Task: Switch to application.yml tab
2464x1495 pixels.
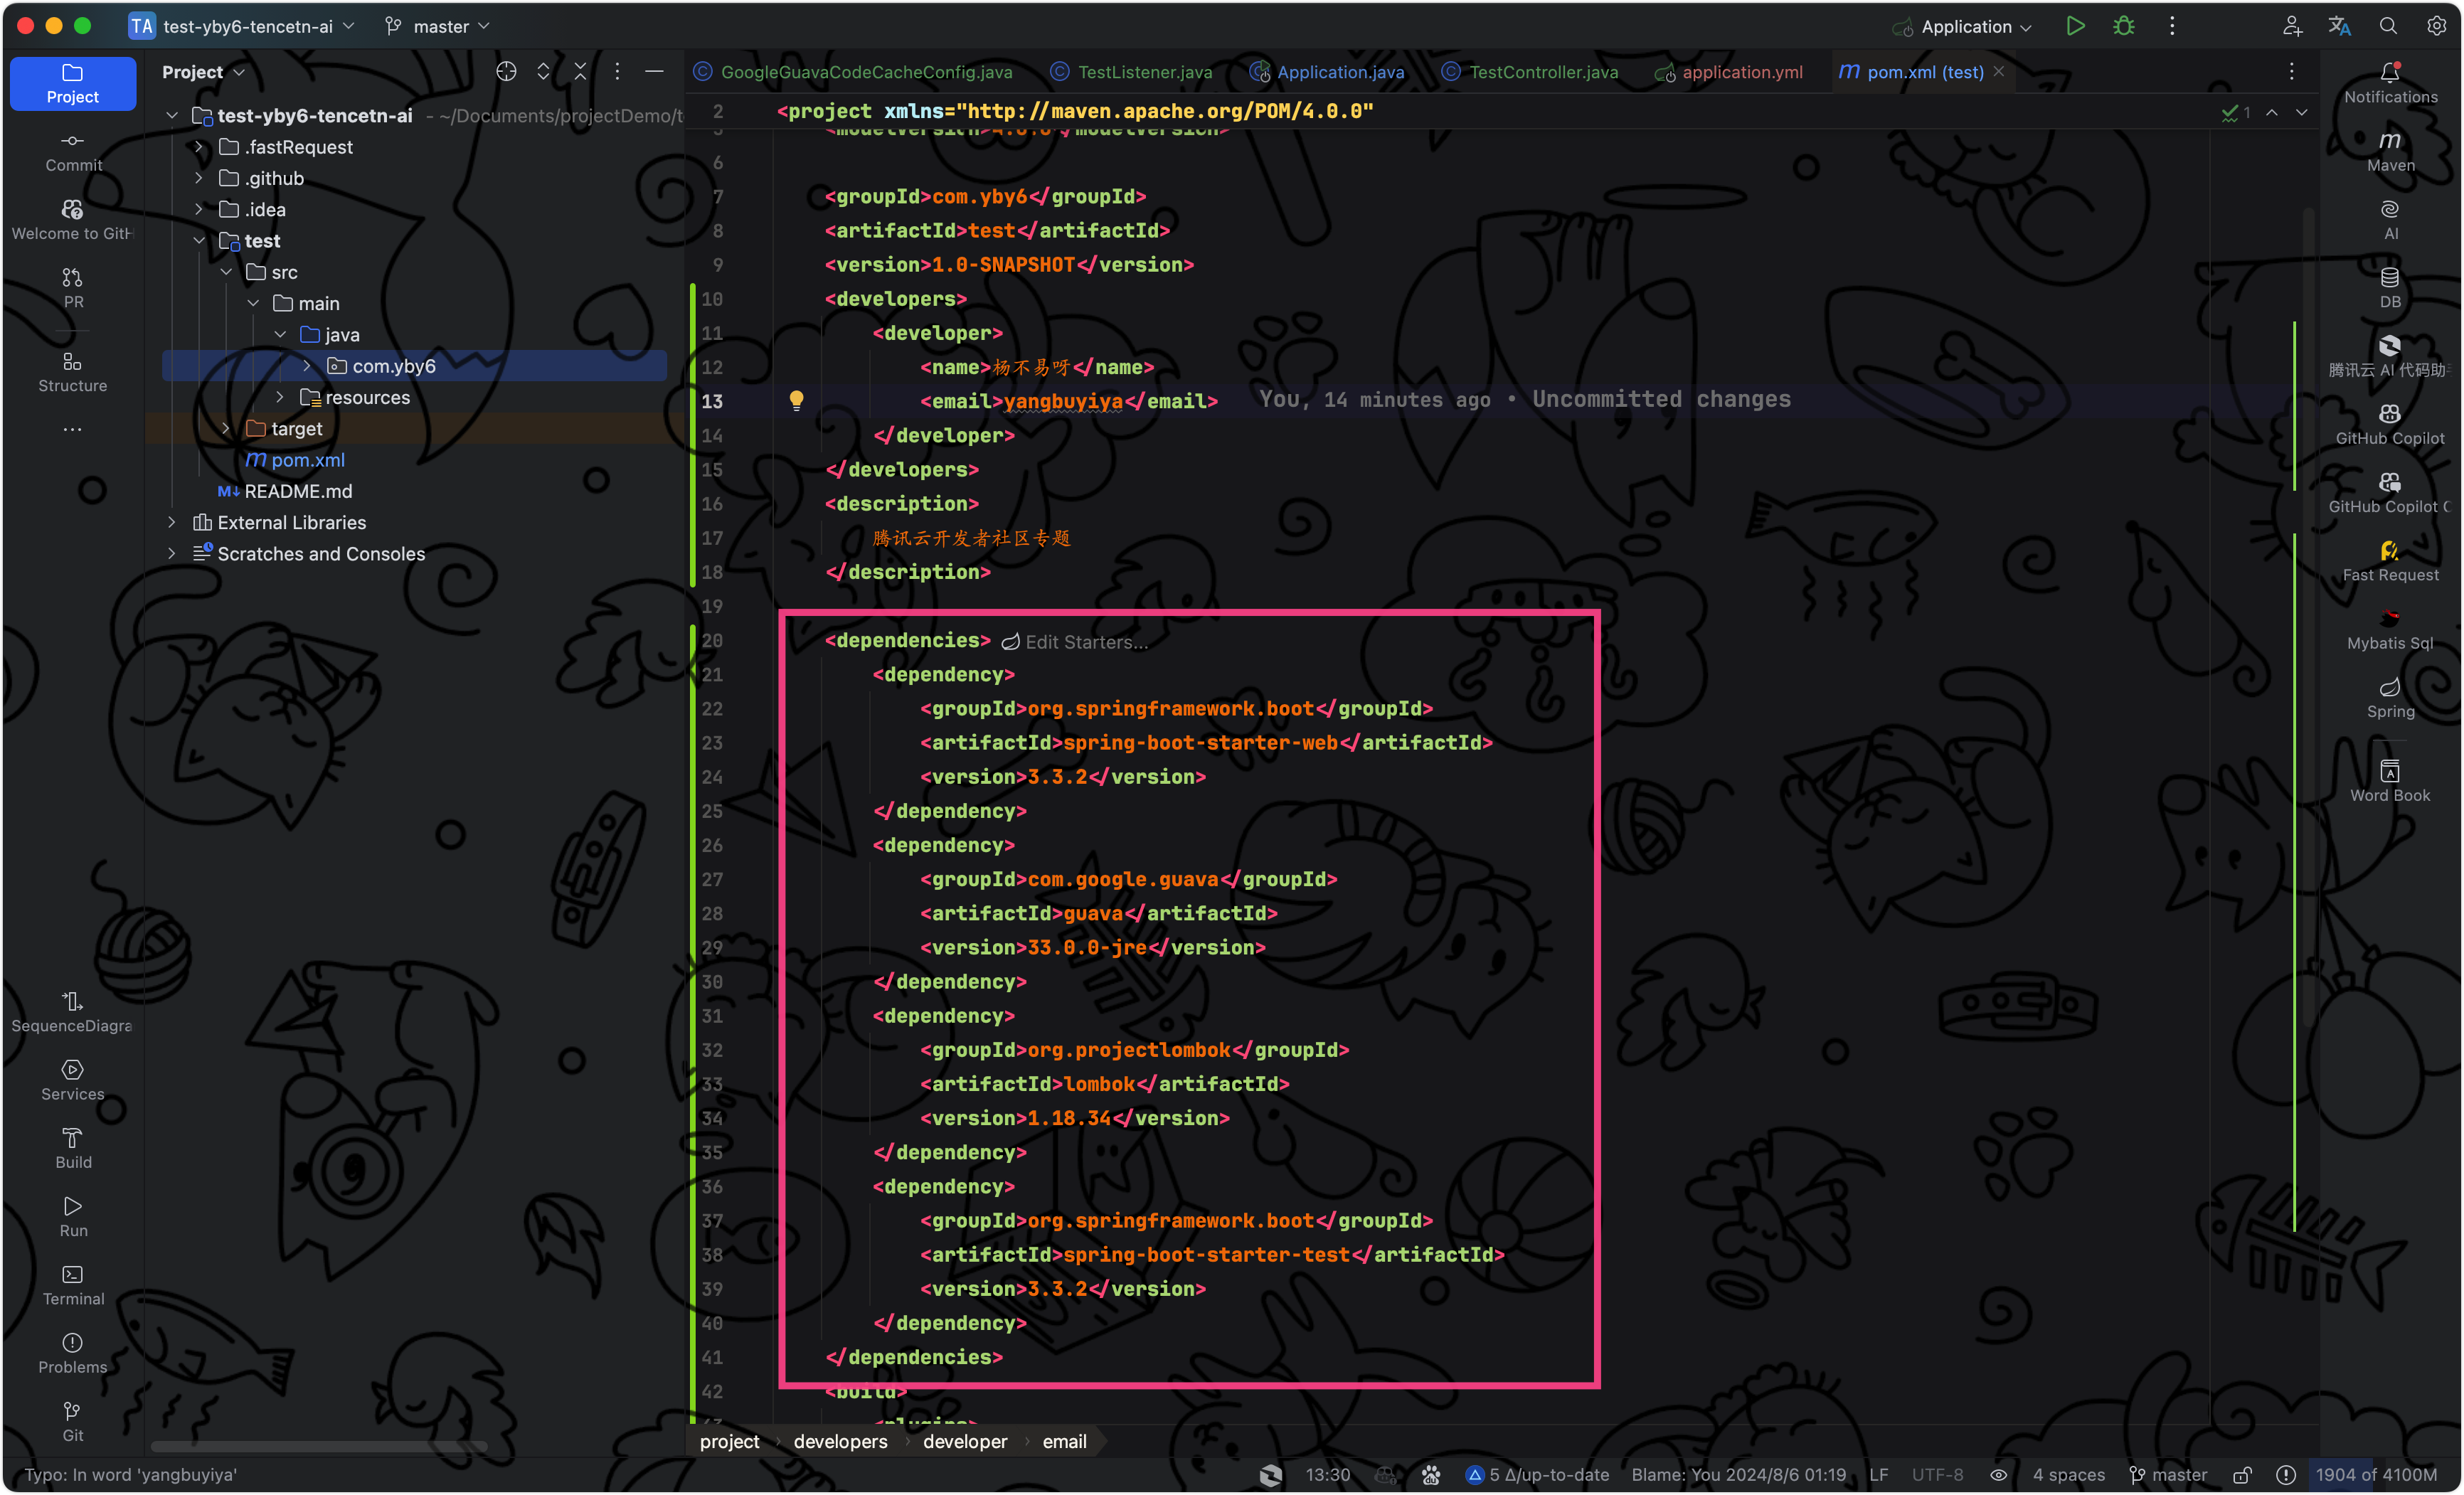Action: tap(1729, 71)
